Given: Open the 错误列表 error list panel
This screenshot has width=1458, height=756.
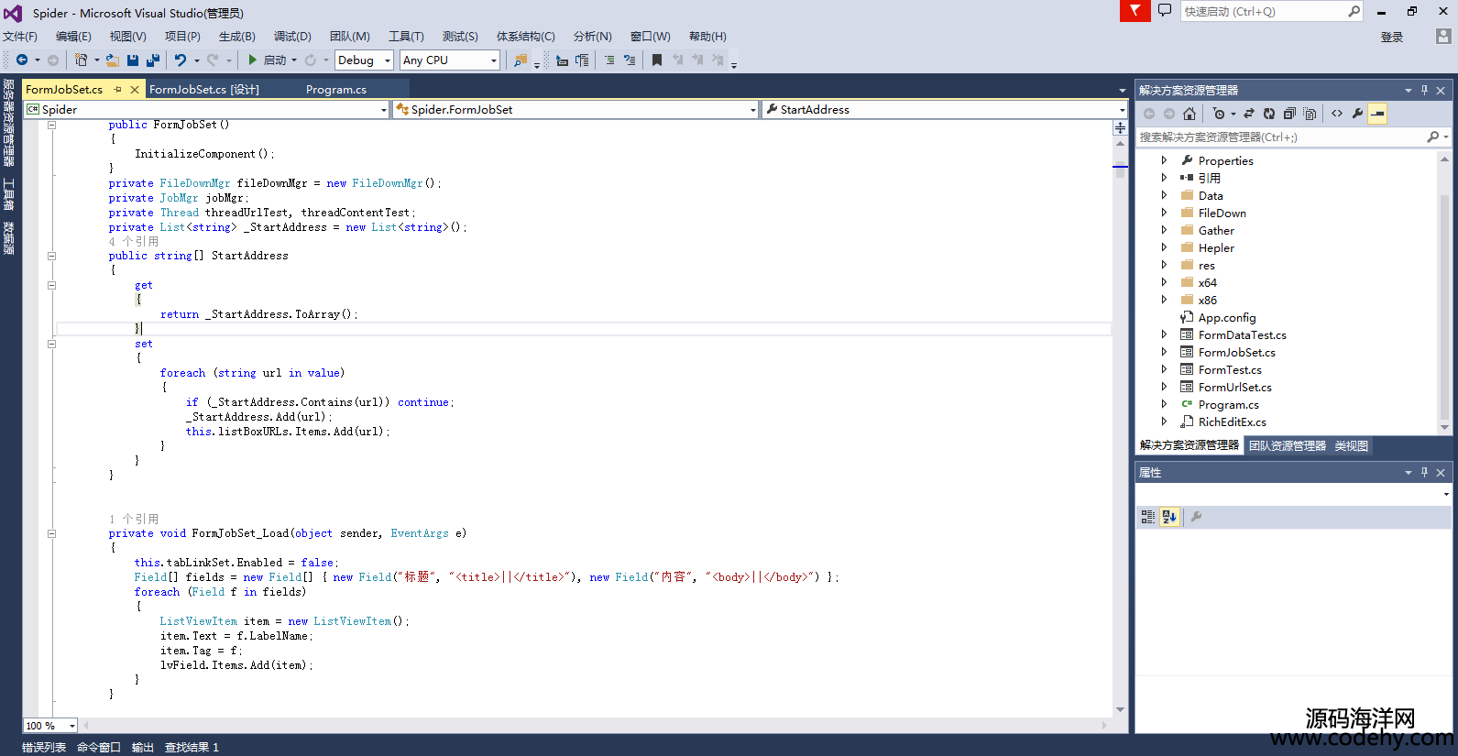Looking at the screenshot, I should coord(44,748).
